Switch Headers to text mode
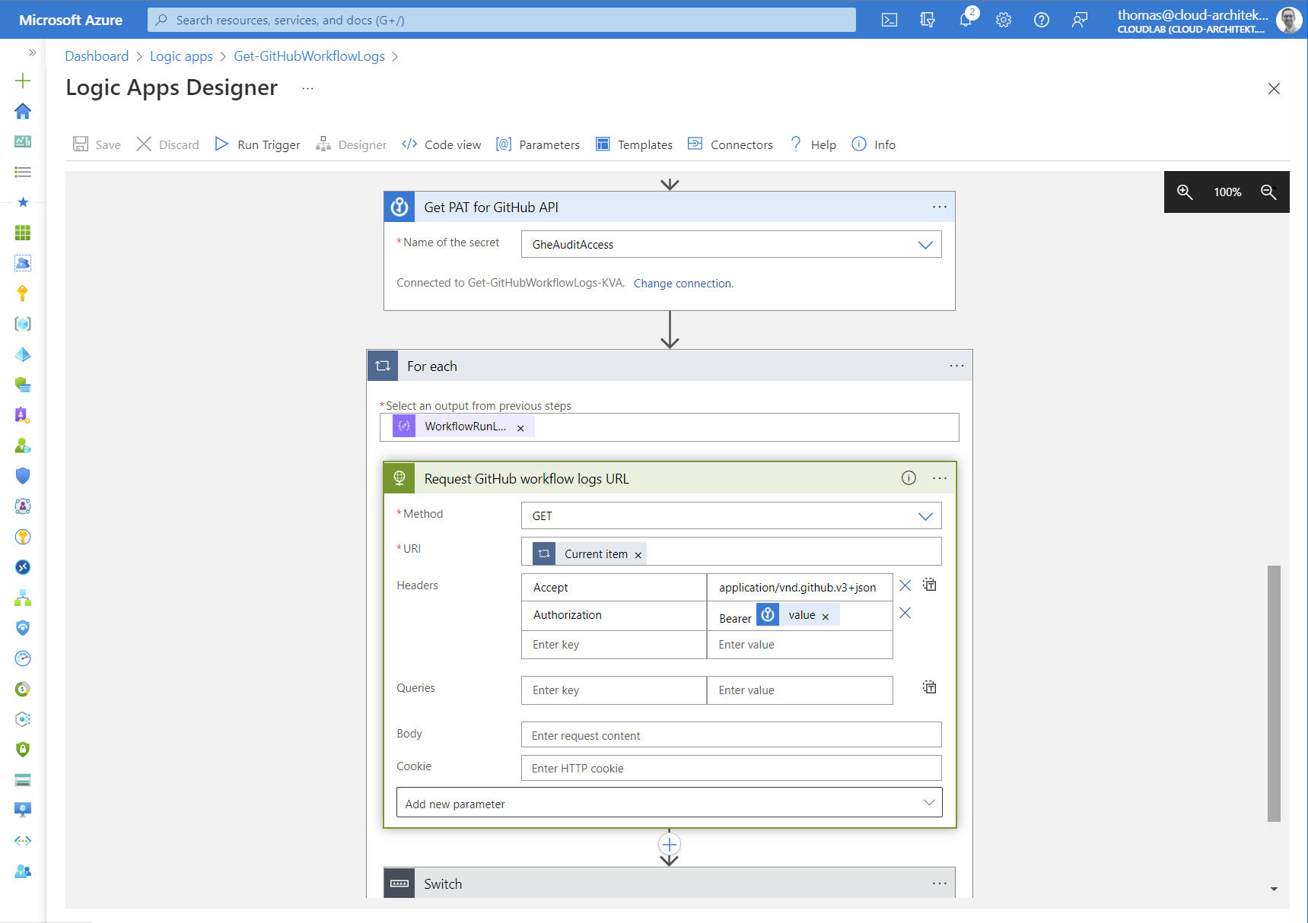The image size is (1308, 923). click(930, 585)
